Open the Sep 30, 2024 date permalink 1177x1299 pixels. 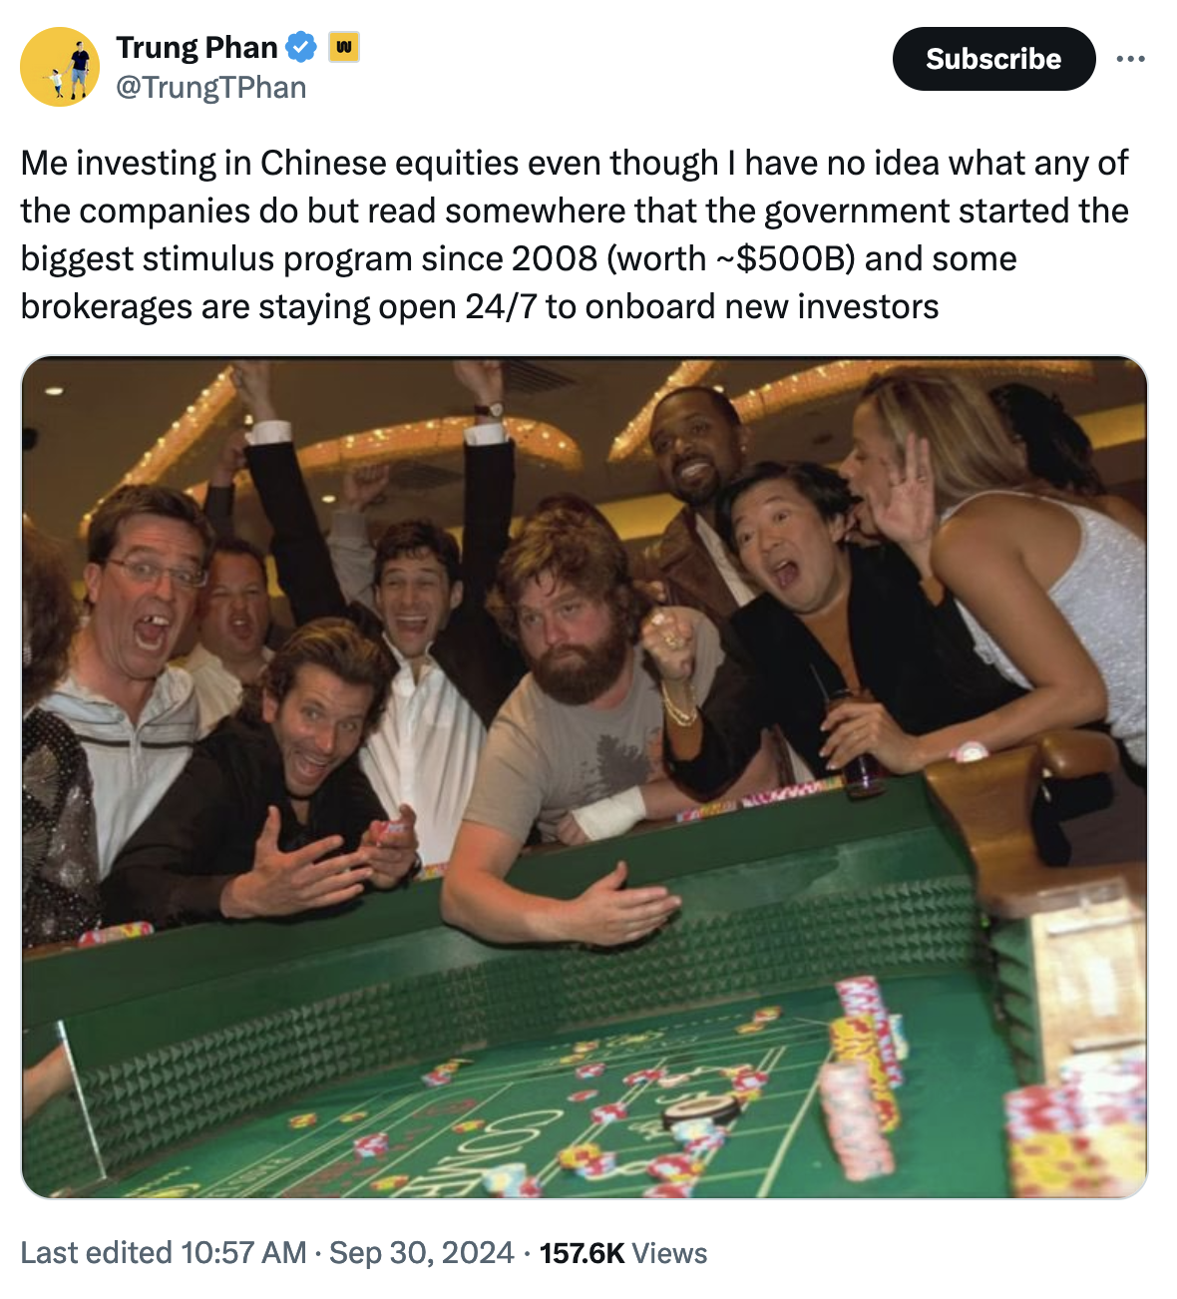click(x=421, y=1252)
